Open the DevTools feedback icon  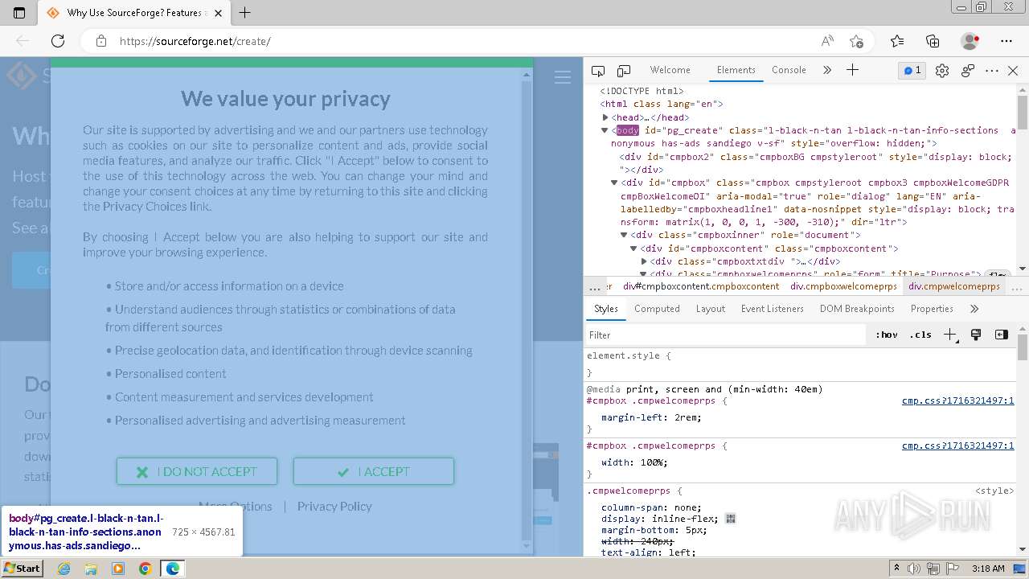968,71
